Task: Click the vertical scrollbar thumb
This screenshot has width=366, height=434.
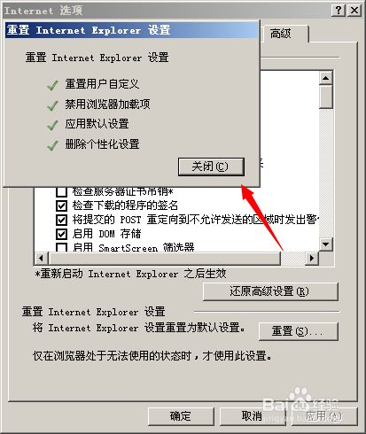Action: [x=326, y=97]
